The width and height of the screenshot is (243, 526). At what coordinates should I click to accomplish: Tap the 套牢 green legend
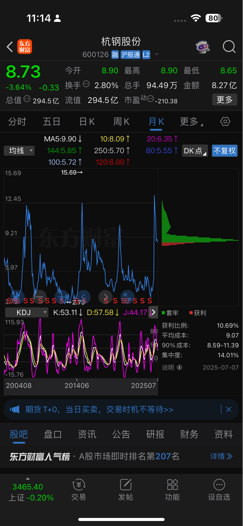tap(170, 313)
